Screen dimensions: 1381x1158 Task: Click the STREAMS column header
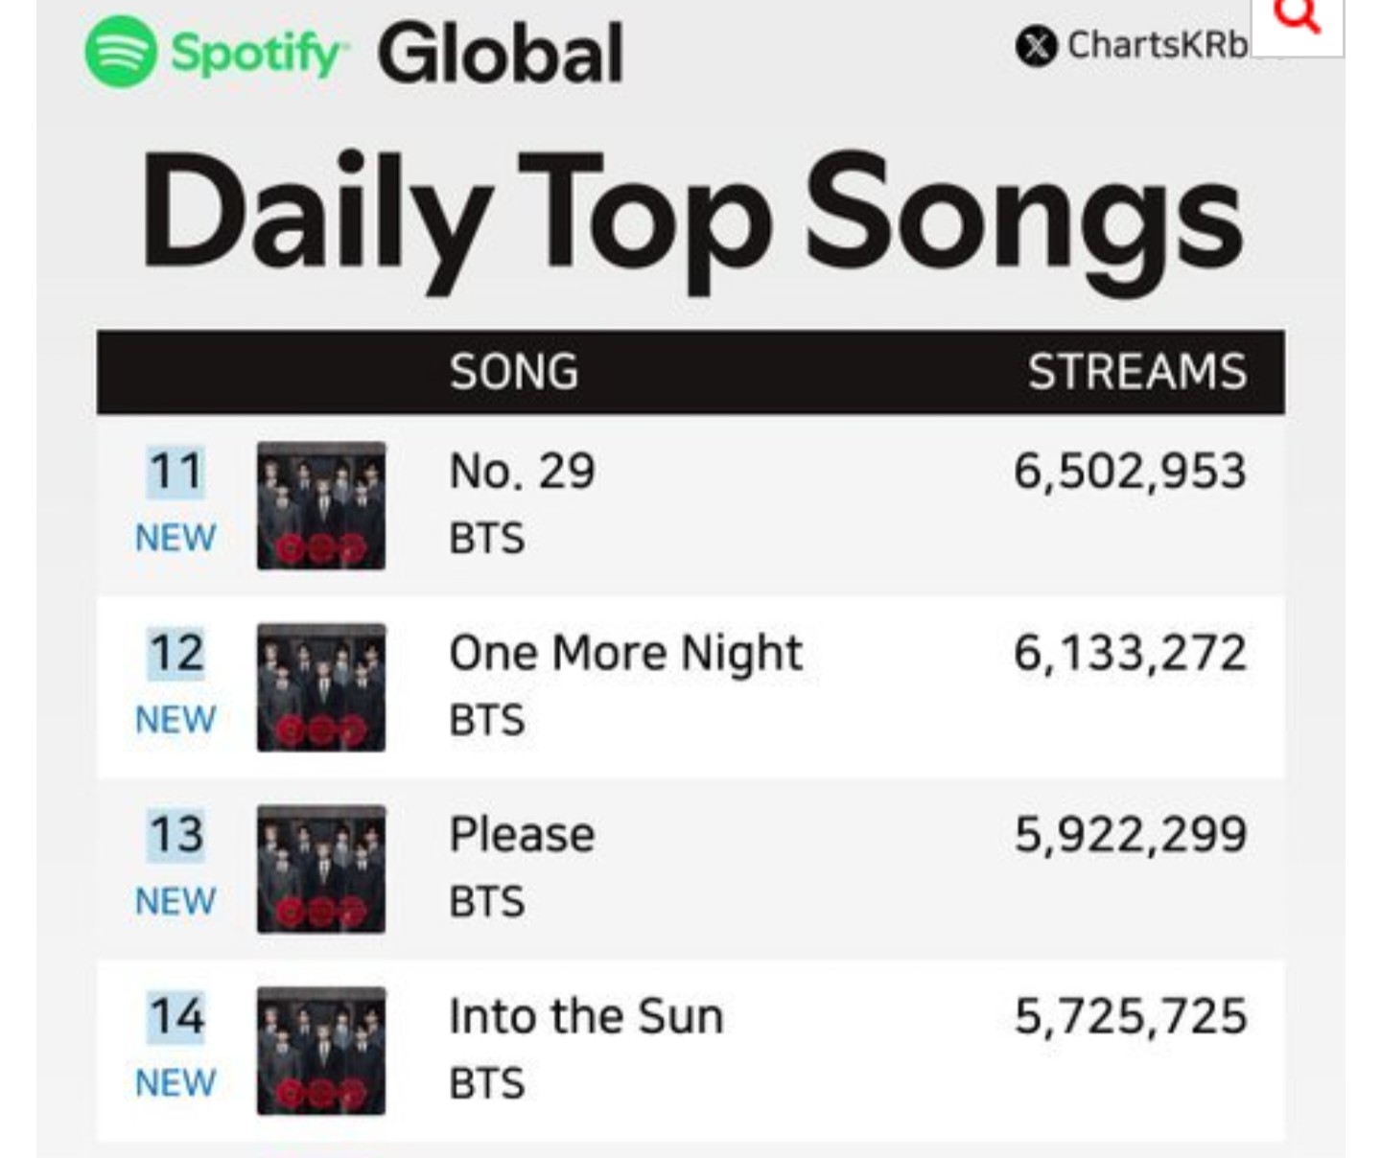tap(1136, 372)
